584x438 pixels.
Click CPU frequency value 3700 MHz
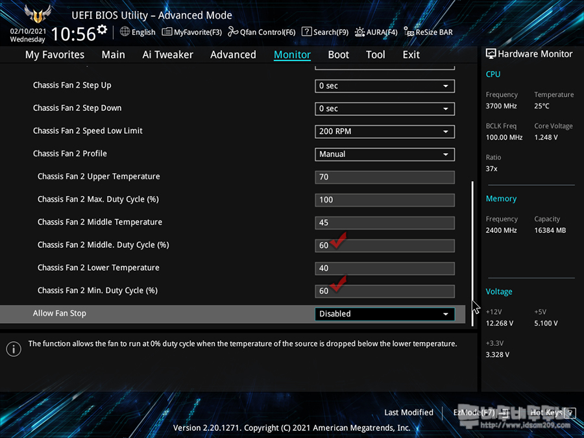click(x=502, y=106)
